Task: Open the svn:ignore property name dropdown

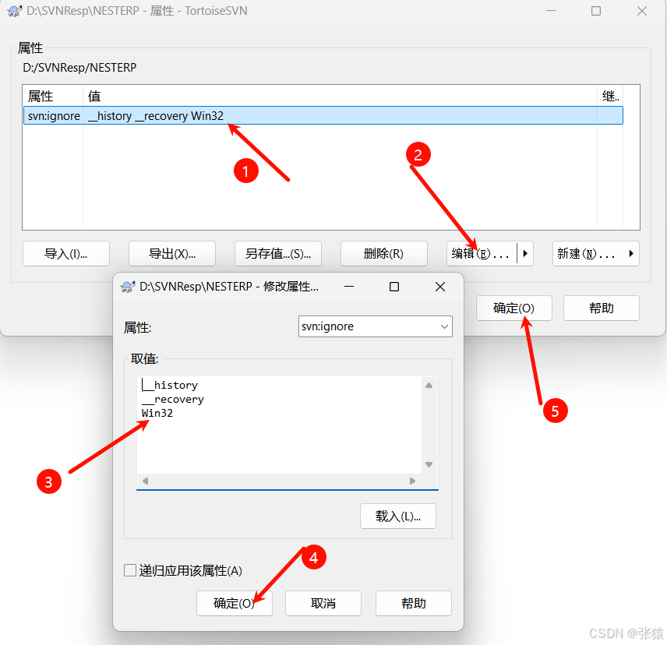Action: 444,326
